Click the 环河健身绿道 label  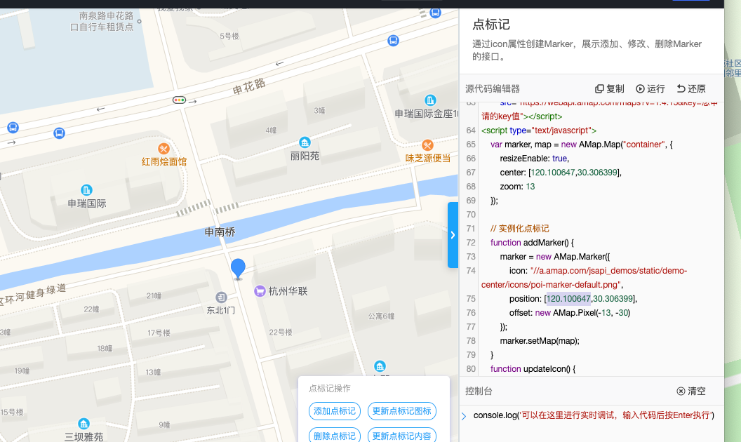point(33,295)
